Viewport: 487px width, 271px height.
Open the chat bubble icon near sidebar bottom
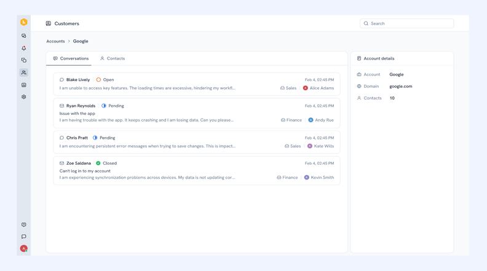23,237
